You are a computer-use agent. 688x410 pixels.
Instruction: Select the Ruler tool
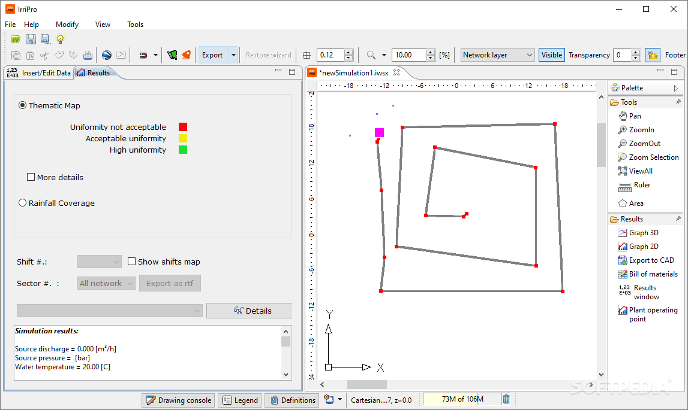pyautogui.click(x=634, y=186)
